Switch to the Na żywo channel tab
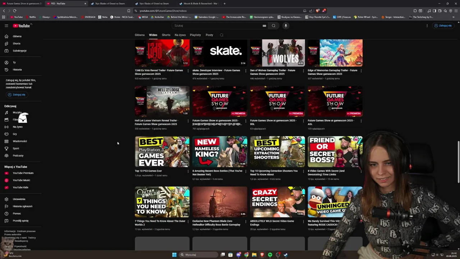 180,35
